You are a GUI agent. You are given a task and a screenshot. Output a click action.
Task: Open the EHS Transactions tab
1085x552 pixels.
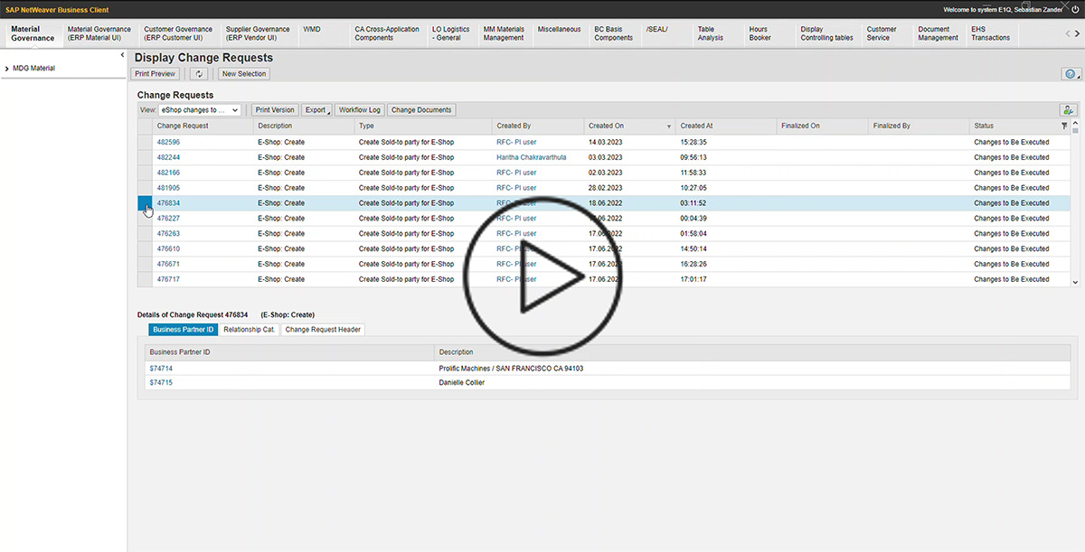991,33
